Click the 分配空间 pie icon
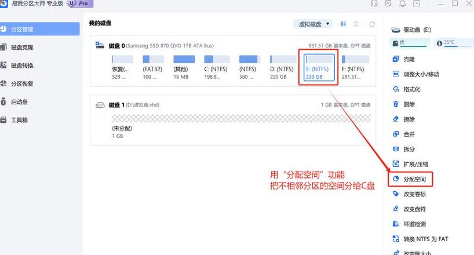 point(396,178)
